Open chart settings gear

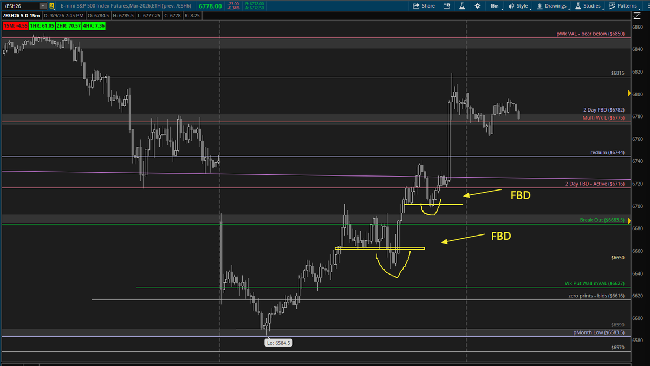click(477, 5)
